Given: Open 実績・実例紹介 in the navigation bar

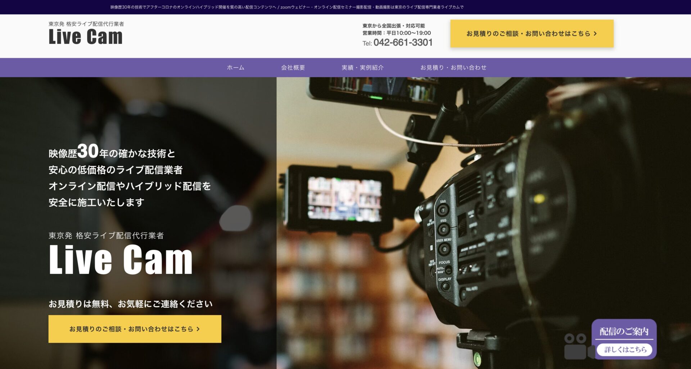Looking at the screenshot, I should [x=362, y=68].
